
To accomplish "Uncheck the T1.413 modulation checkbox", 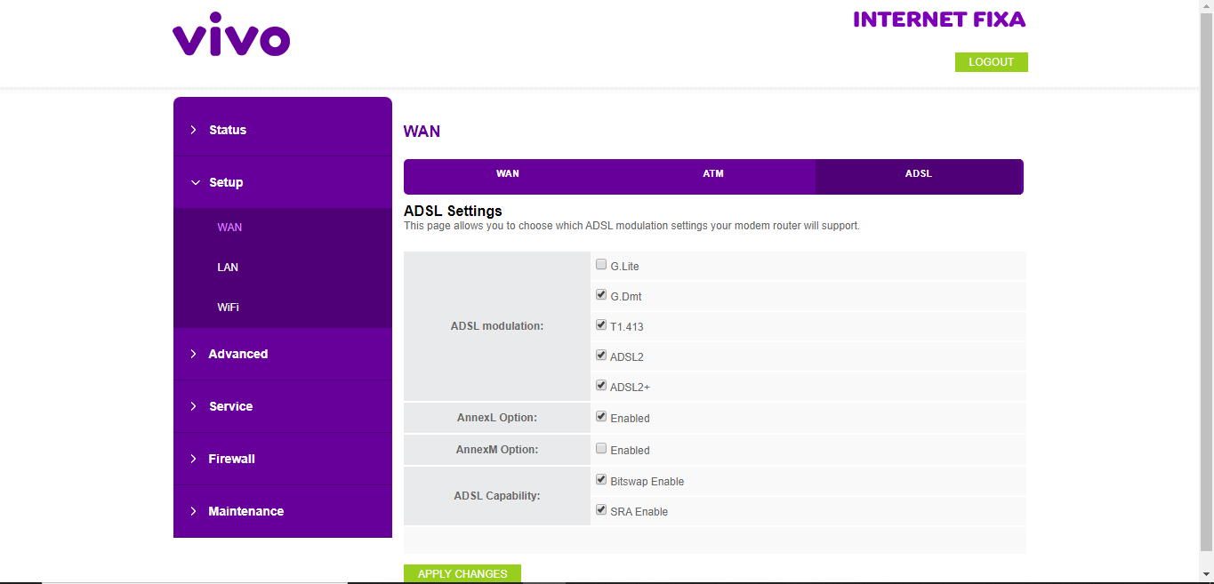I will click(601, 324).
